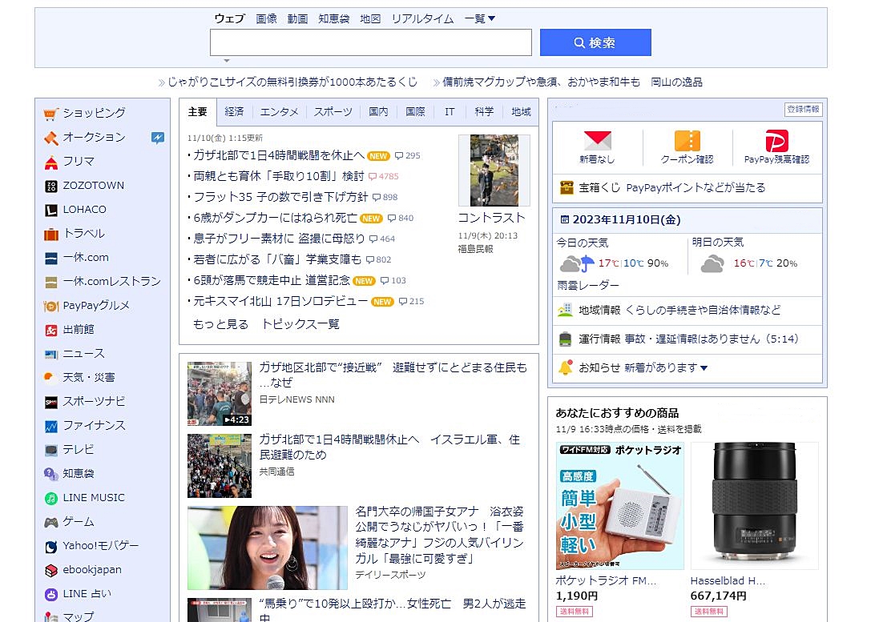The width and height of the screenshot is (875, 622).
Task: Select the IT news tab
Action: 450,112
